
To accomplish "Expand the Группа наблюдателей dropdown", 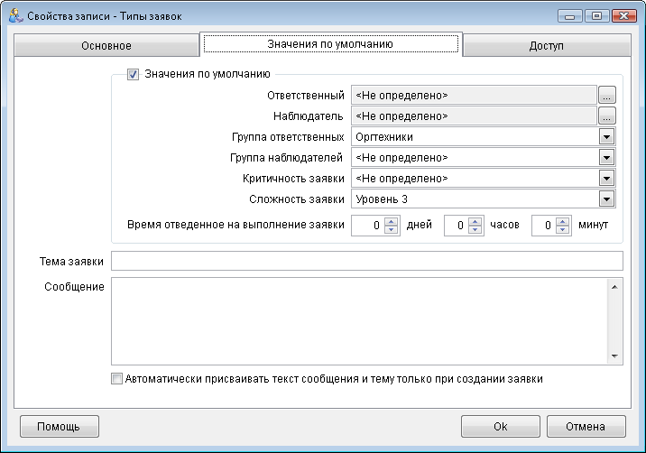I will 607,158.
